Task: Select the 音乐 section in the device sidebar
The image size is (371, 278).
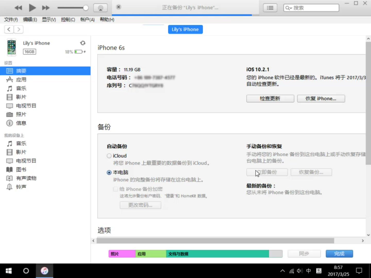Action: coord(21,88)
